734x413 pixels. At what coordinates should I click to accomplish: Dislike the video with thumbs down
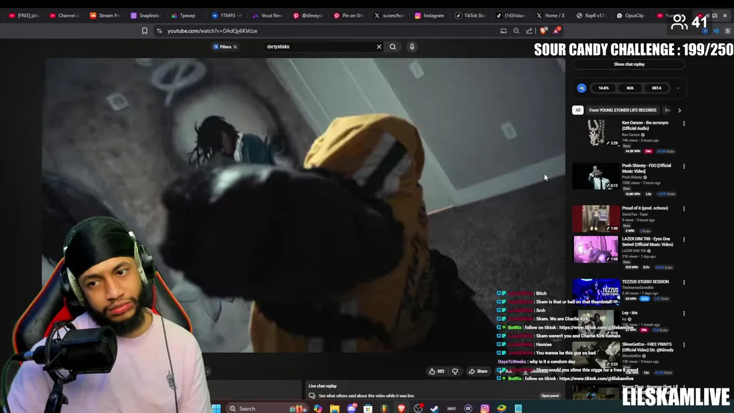pyautogui.click(x=455, y=371)
